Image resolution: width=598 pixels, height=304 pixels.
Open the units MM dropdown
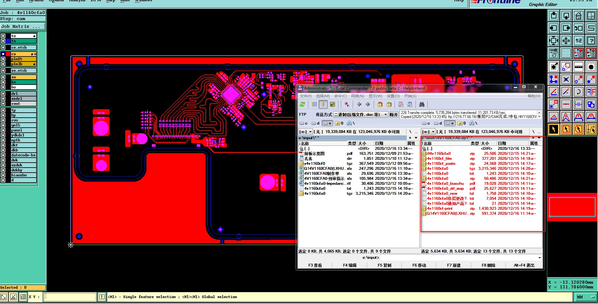pyautogui.click(x=585, y=297)
